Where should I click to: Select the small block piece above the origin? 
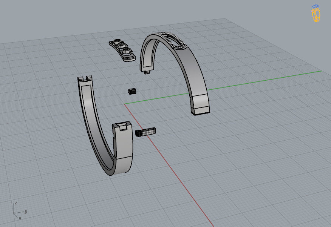132,91
